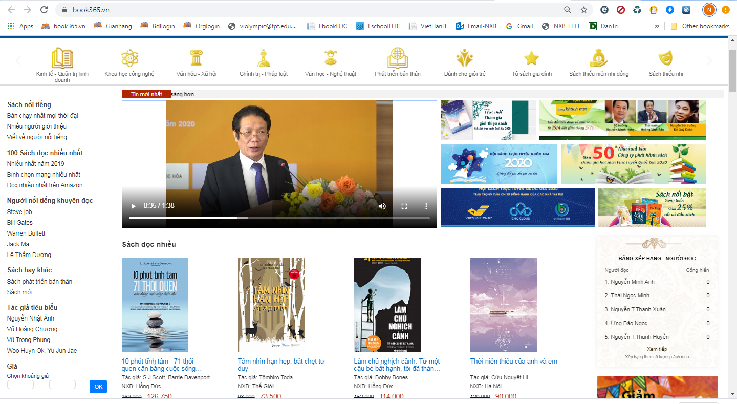Mute the video with the speaker icon
This screenshot has width=737, height=404.
[x=382, y=206]
